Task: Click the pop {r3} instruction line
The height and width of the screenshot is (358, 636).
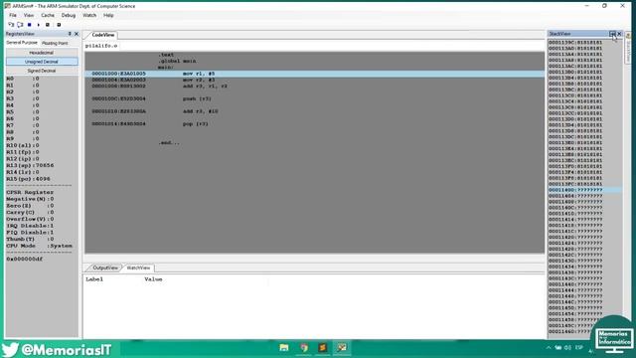Action: tap(314, 123)
